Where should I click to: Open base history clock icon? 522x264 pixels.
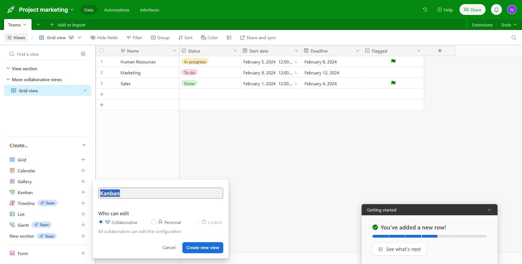pyautogui.click(x=425, y=10)
